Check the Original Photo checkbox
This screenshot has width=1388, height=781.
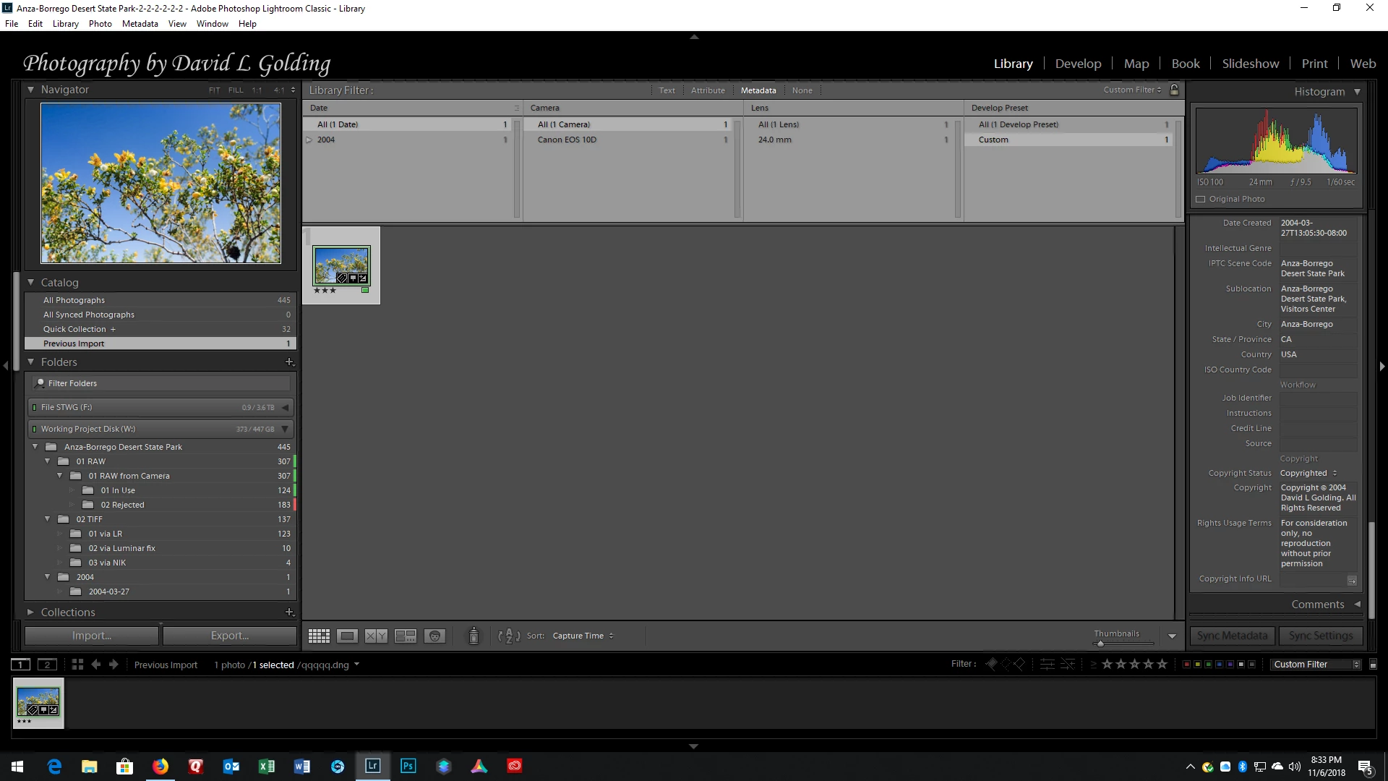tap(1201, 200)
